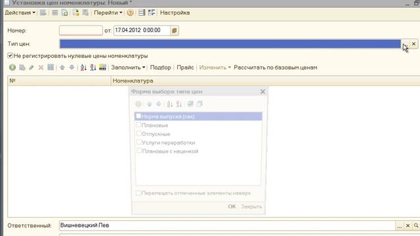420x236 pixels.
Task: Click the pencil edit row icon
Action: click(31, 68)
